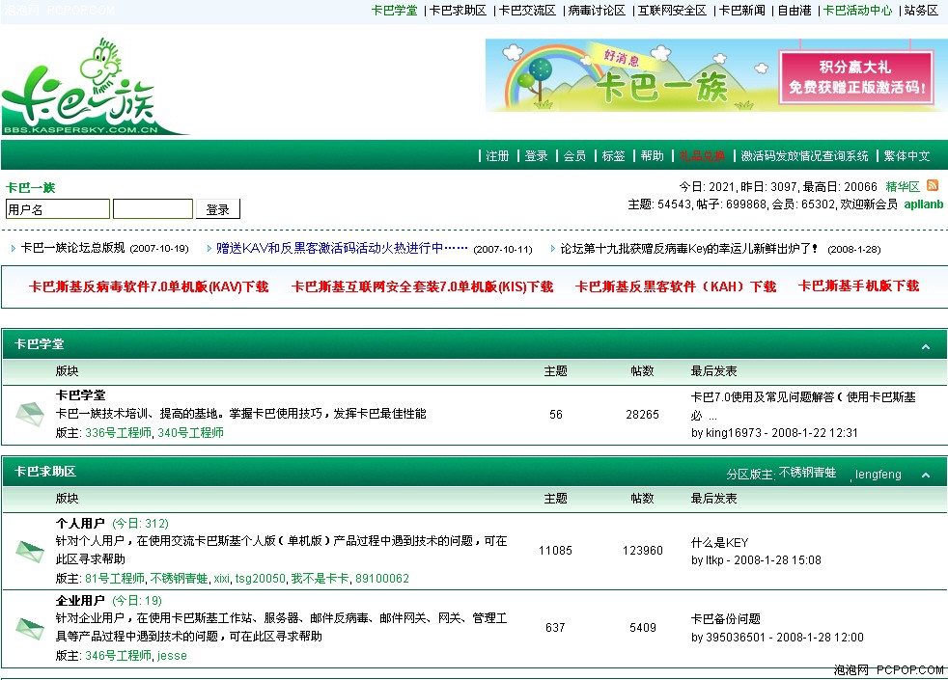Open the 精华区 link
Image resolution: width=948 pixels, height=680 pixels.
(902, 186)
